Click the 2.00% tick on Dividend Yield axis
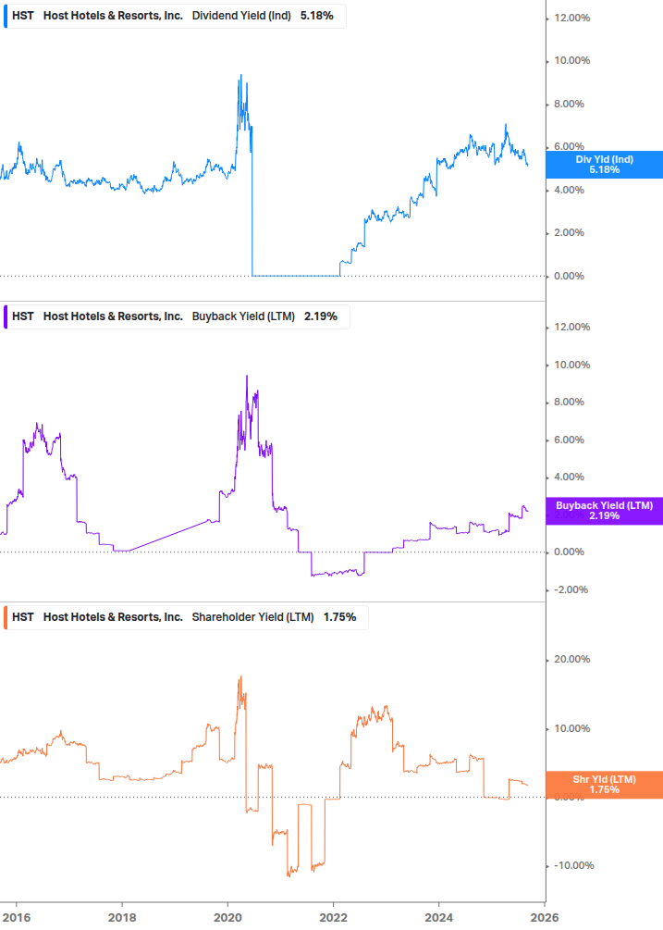The height and width of the screenshot is (930, 663). coord(569,233)
